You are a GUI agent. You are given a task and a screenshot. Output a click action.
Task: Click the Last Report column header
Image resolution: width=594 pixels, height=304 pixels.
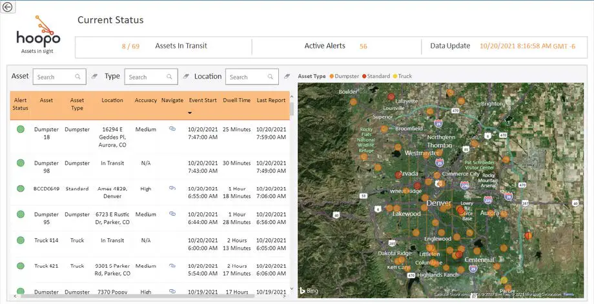271,101
